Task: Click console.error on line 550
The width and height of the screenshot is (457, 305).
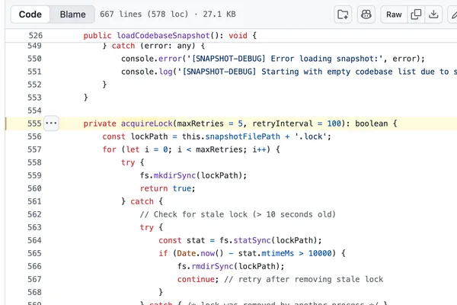Action: (152, 59)
